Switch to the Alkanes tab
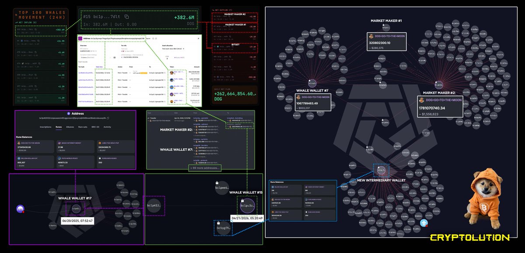 coord(70,127)
